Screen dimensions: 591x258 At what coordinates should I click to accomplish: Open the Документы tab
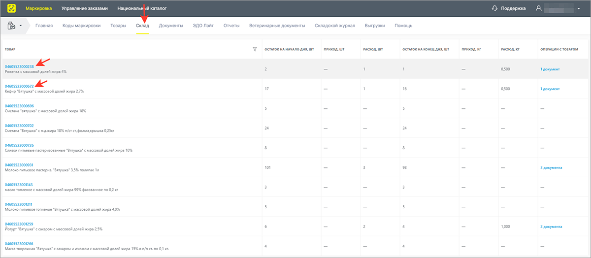click(x=171, y=26)
